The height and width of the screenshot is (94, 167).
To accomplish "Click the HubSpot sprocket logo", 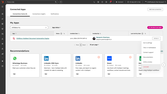I will click(x=2, y=2).
